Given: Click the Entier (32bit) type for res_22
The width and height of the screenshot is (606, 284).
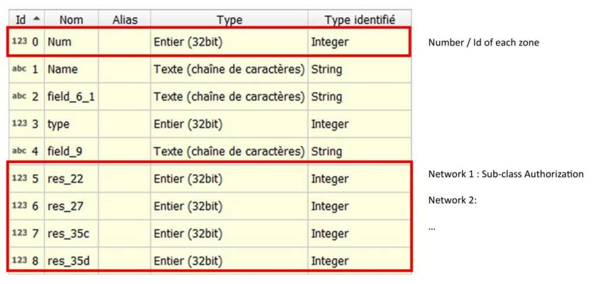Looking at the screenshot, I should pyautogui.click(x=188, y=179).
